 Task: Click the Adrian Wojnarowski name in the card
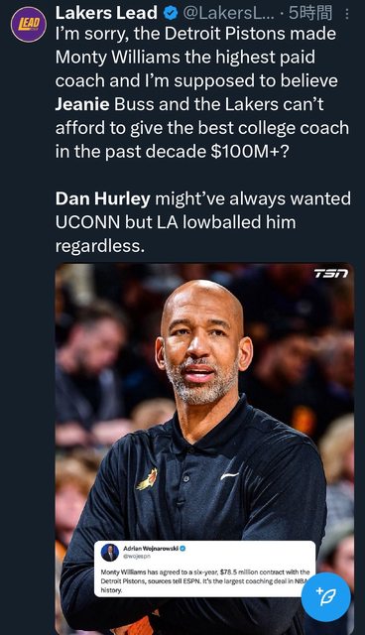(150, 549)
